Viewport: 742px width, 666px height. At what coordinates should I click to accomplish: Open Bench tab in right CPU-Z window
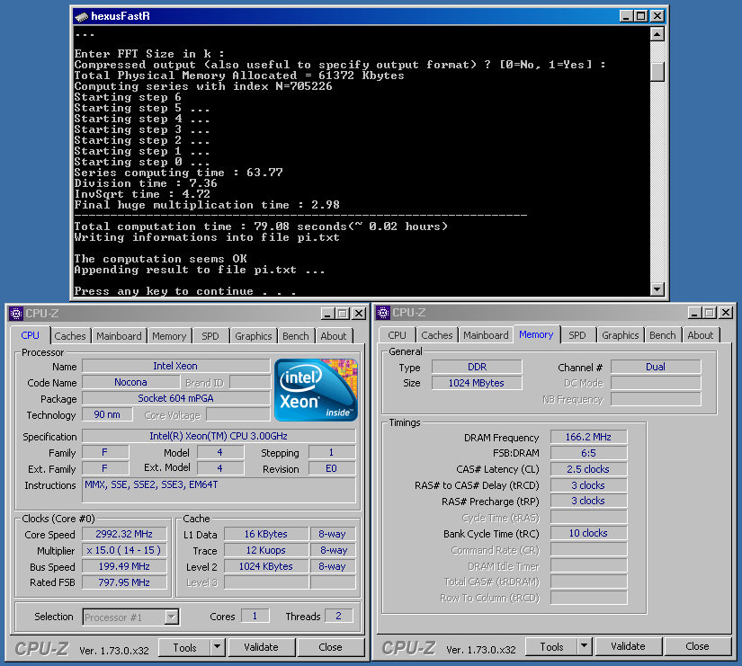[x=663, y=335]
